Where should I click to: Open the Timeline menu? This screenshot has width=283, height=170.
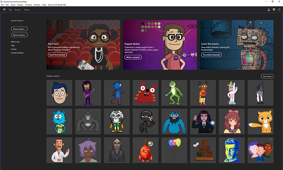[28, 5]
